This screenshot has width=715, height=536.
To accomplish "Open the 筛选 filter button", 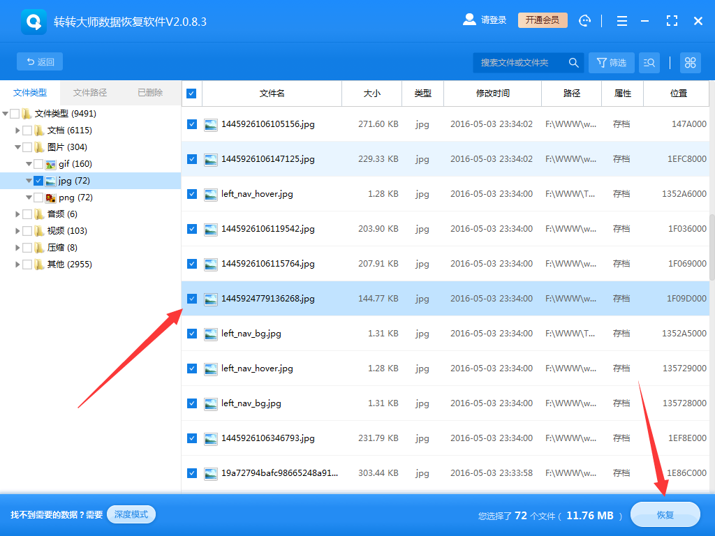I will pyautogui.click(x=612, y=62).
